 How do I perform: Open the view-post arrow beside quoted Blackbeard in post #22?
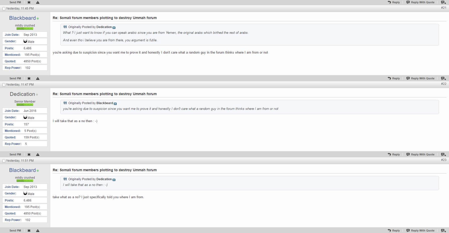pyautogui.click(x=115, y=104)
